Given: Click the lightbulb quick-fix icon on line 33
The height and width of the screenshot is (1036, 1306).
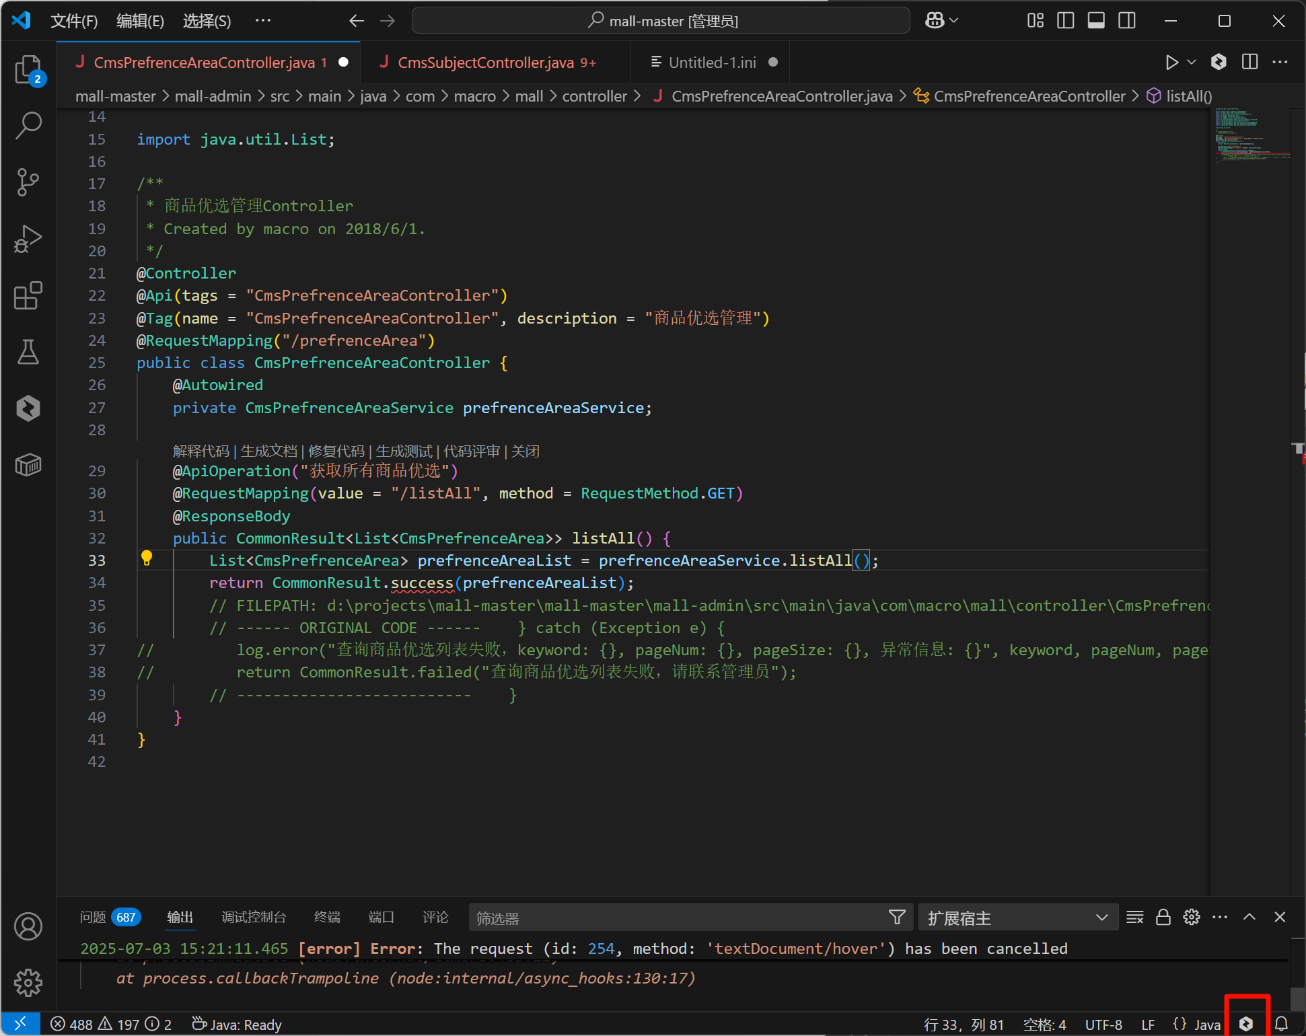Looking at the screenshot, I should pyautogui.click(x=147, y=558).
